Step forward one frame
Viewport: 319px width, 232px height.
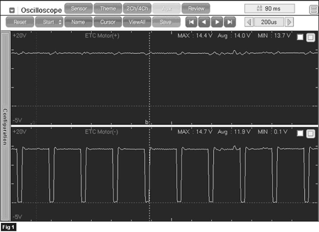tap(217, 22)
